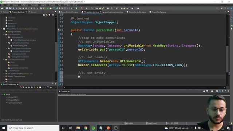Screen dimensions: 233x131
Task: Select SpringSecurityYT in Boot Dashboard
Action: tap(15, 103)
